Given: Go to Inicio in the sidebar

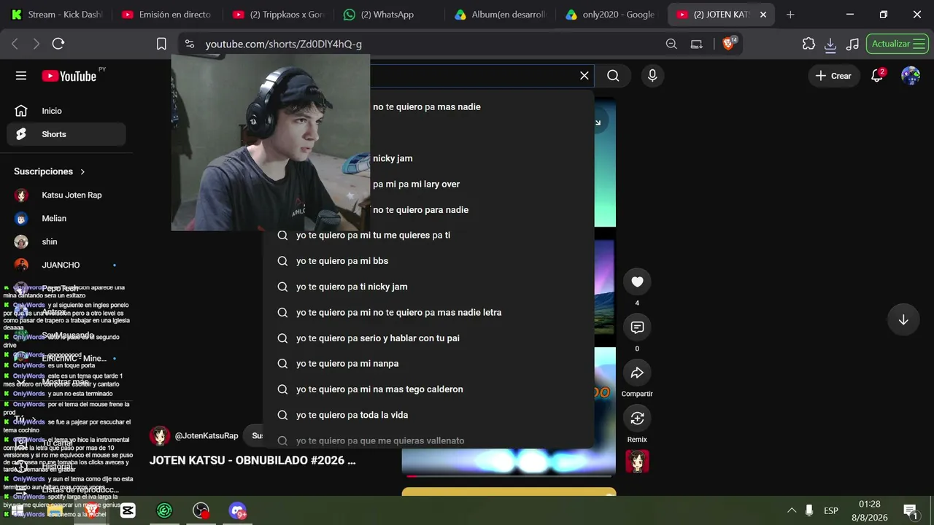Looking at the screenshot, I should pyautogui.click(x=66, y=111).
